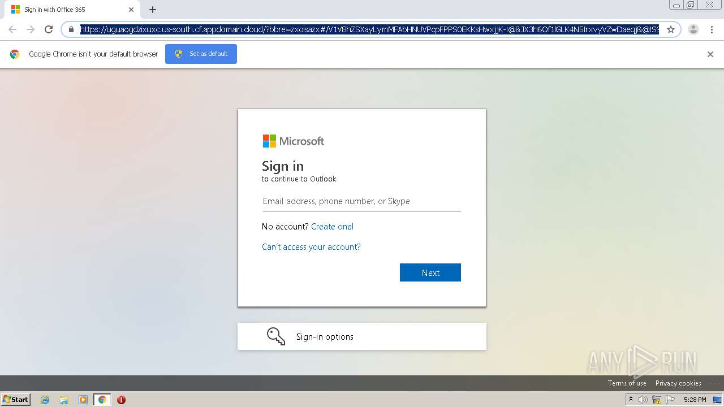The image size is (724, 407).
Task: Restore down the Chrome window
Action: 691,5
